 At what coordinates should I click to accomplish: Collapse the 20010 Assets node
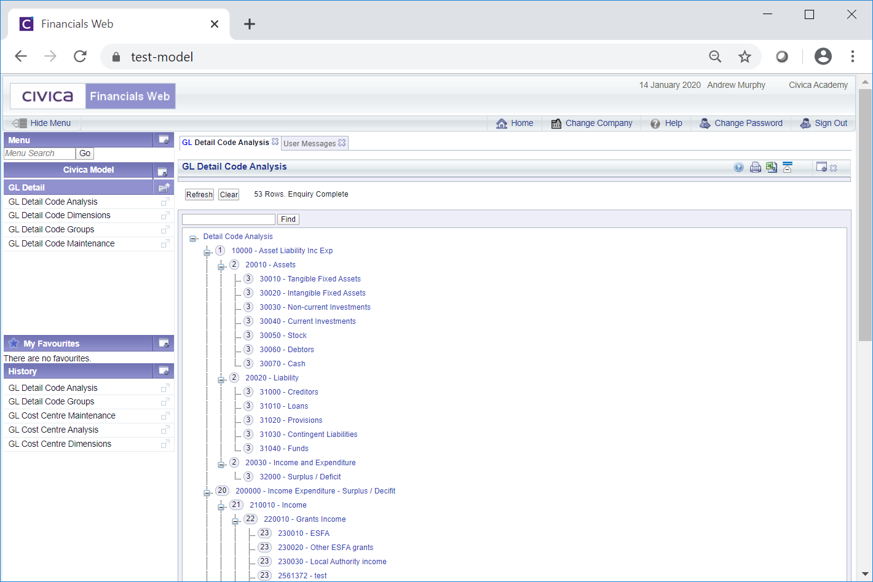(221, 267)
